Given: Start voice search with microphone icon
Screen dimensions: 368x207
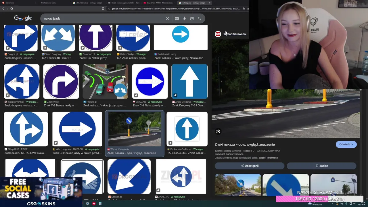Looking at the screenshot, I should pos(184,18).
